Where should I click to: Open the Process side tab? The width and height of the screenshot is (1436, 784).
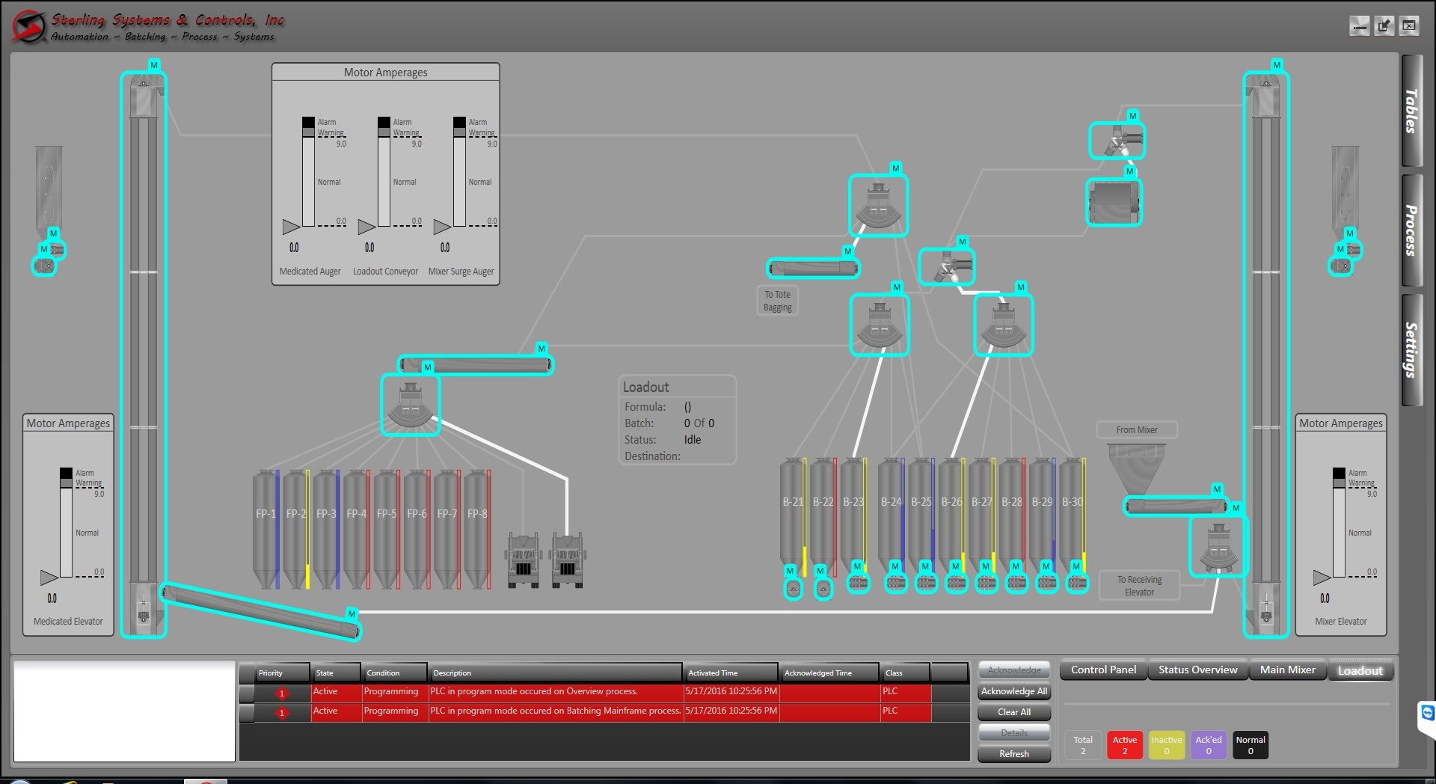point(1411,230)
